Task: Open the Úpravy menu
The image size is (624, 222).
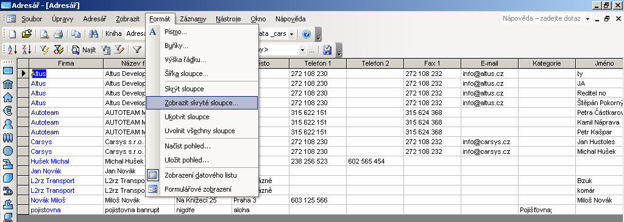Action: [63, 19]
